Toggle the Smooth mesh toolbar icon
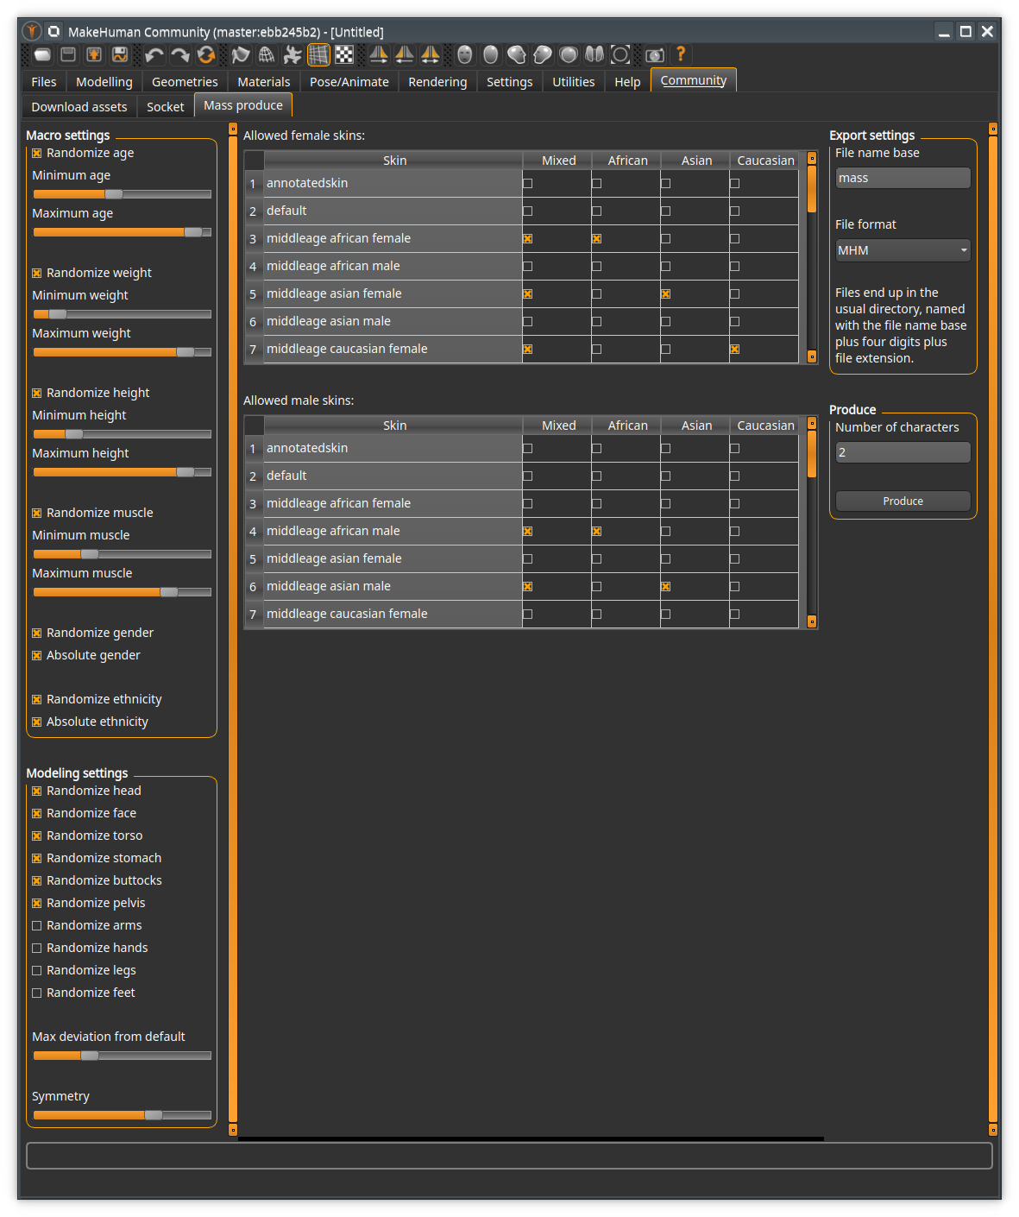The height and width of the screenshot is (1217, 1019). pos(241,55)
